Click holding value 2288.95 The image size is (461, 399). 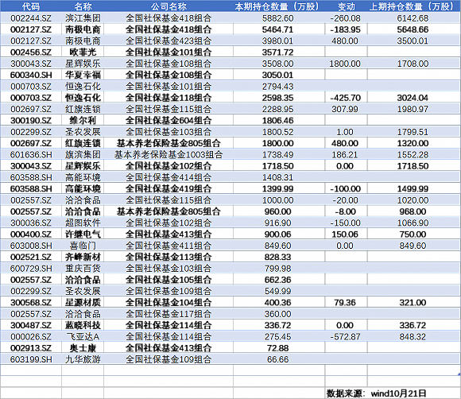tap(278, 109)
